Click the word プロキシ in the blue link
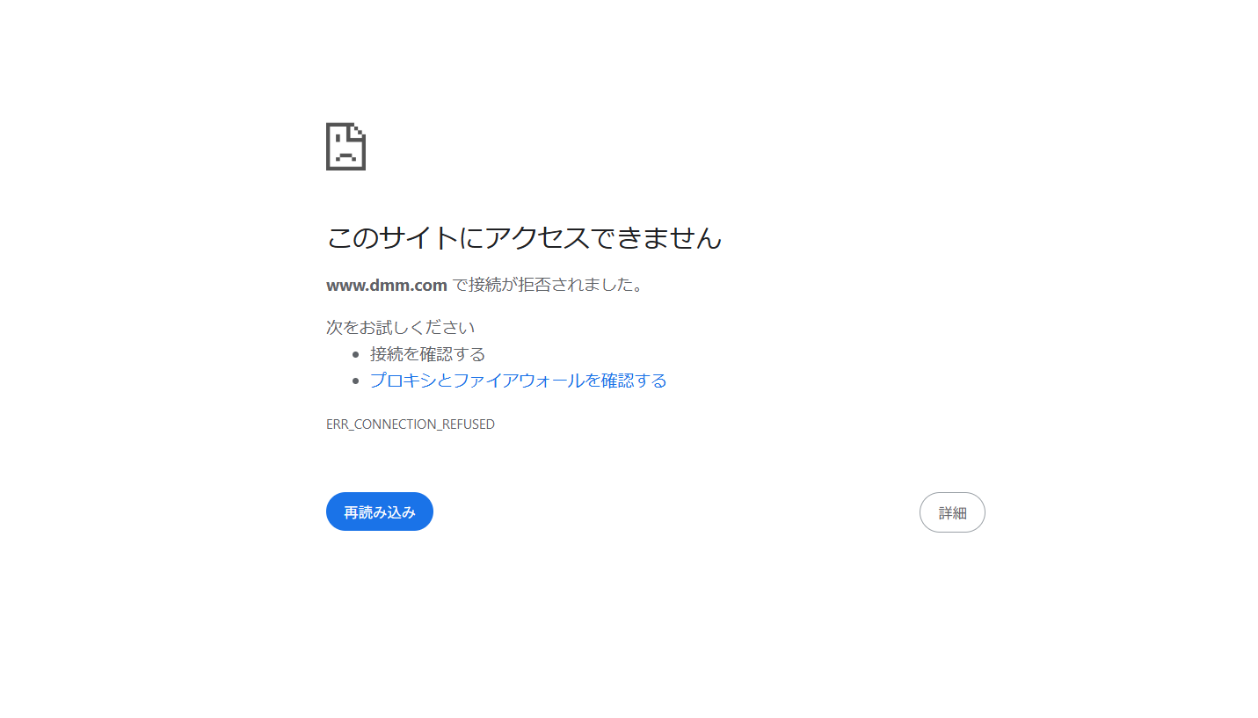Viewport: 1258px width, 718px height. point(403,381)
